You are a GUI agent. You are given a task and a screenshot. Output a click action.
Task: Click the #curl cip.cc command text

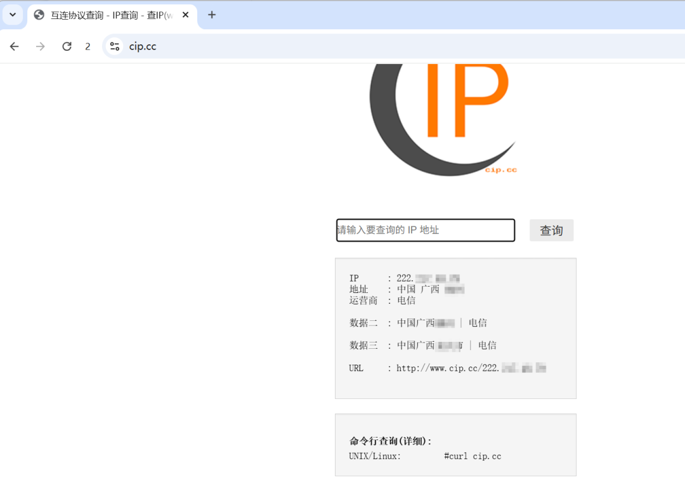coord(473,456)
